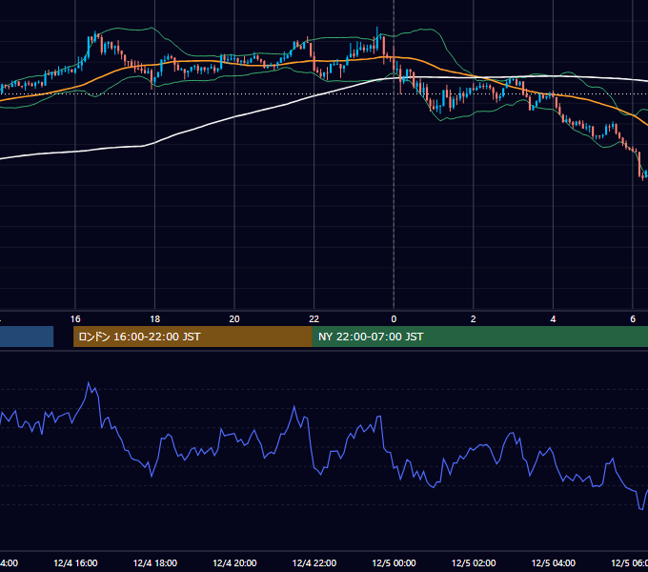Click the 0 hour label on upper axis

click(394, 319)
